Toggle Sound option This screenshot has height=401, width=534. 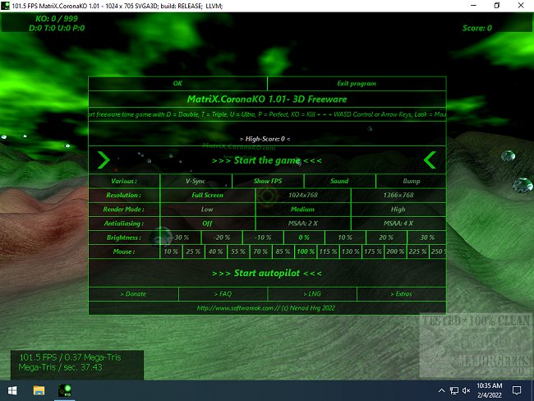click(339, 181)
